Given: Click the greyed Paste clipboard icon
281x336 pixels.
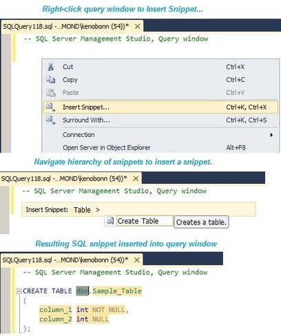Looking at the screenshot, I should click(x=51, y=92).
